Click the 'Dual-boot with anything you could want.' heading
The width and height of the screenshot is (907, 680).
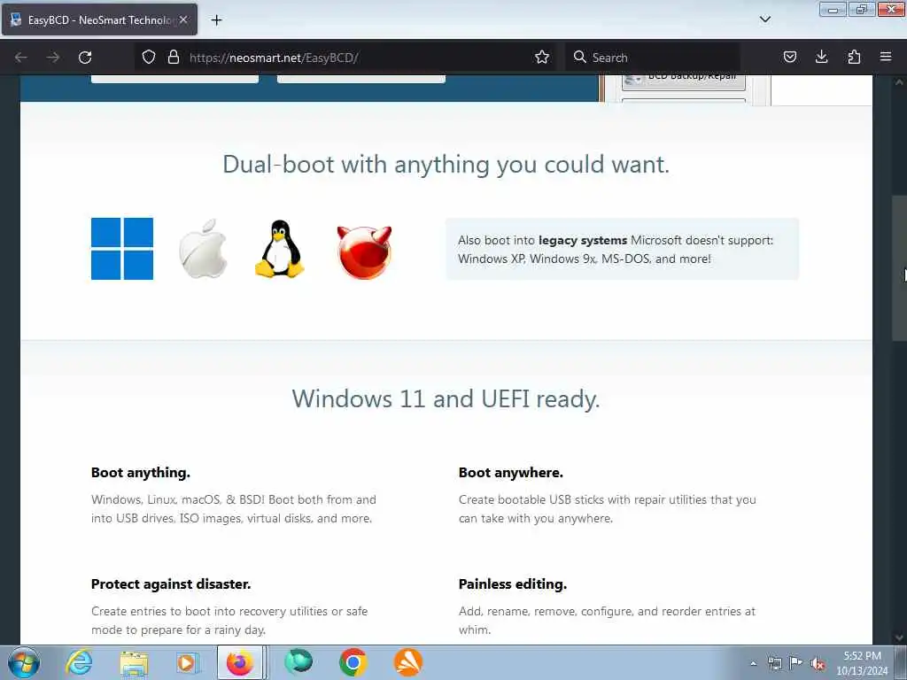click(x=446, y=164)
